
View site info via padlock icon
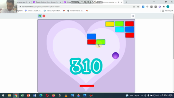click(20, 7)
